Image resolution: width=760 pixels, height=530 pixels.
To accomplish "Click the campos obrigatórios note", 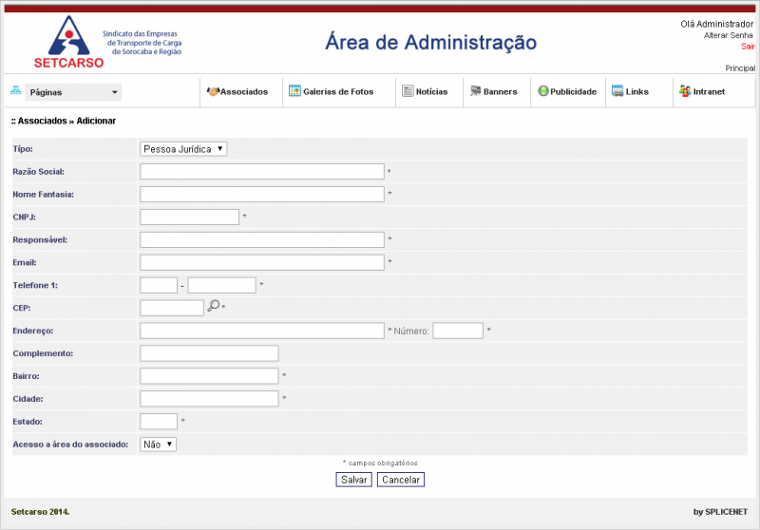I will [x=380, y=464].
